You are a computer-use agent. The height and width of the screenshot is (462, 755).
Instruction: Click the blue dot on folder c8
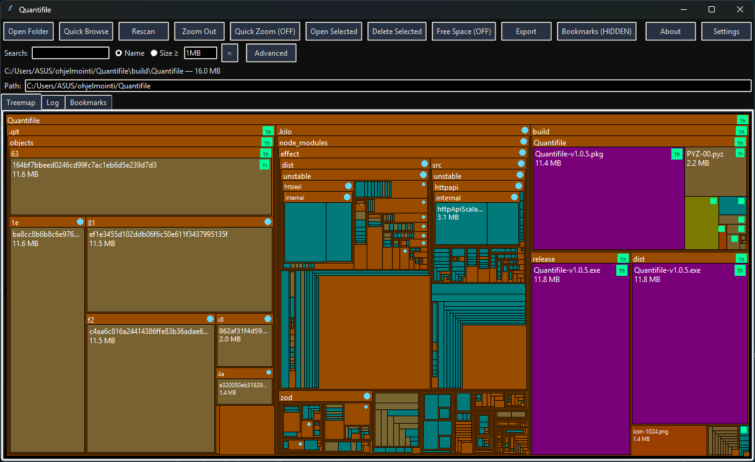(x=268, y=319)
